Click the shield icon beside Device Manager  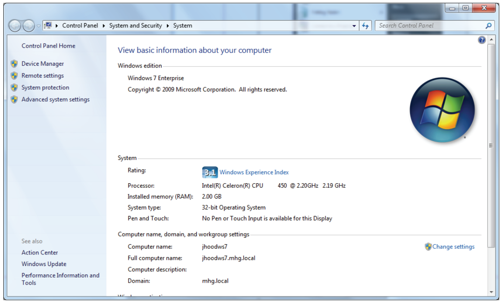click(x=14, y=64)
